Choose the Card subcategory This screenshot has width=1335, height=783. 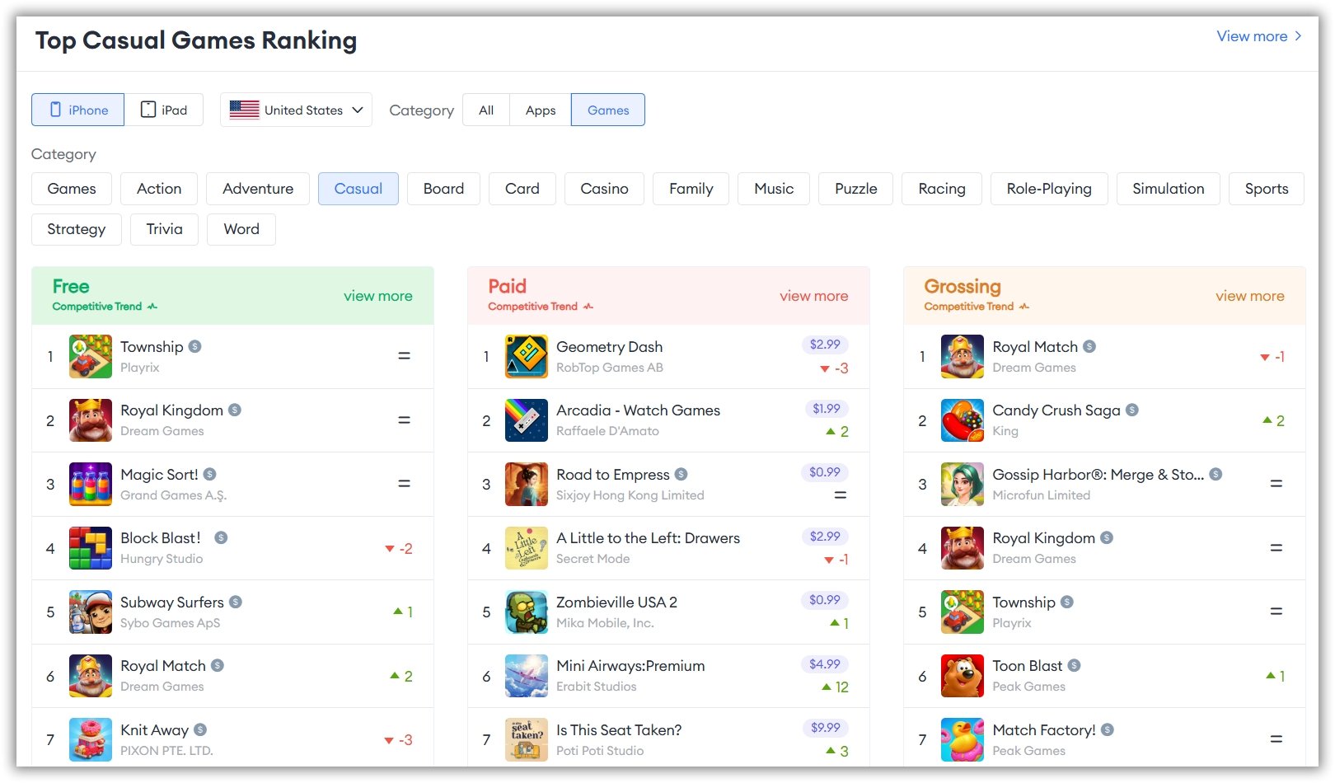522,189
